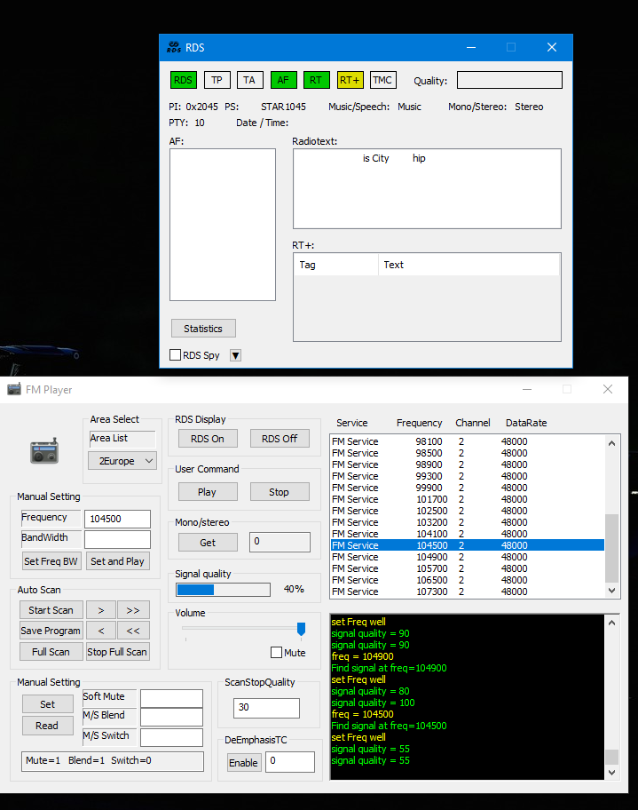This screenshot has height=810, width=638.
Task: Click the green RDS indicator
Action: 183,80
